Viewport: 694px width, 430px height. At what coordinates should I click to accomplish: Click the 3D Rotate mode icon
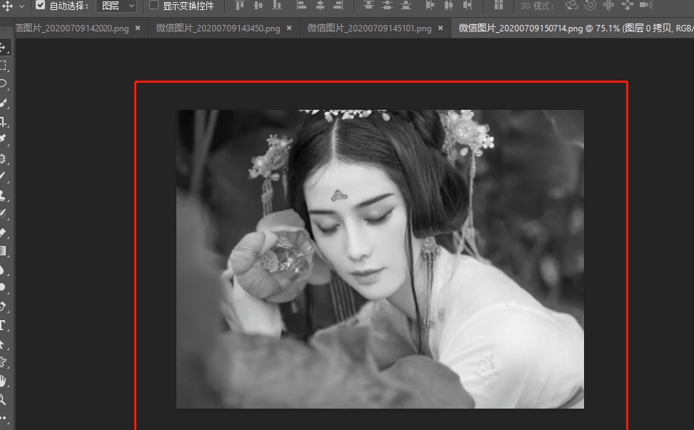[x=571, y=5]
